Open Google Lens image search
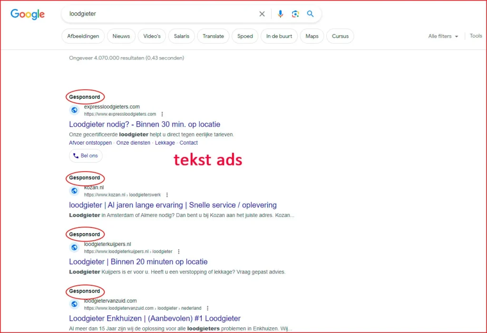The image size is (487, 333). [295, 14]
